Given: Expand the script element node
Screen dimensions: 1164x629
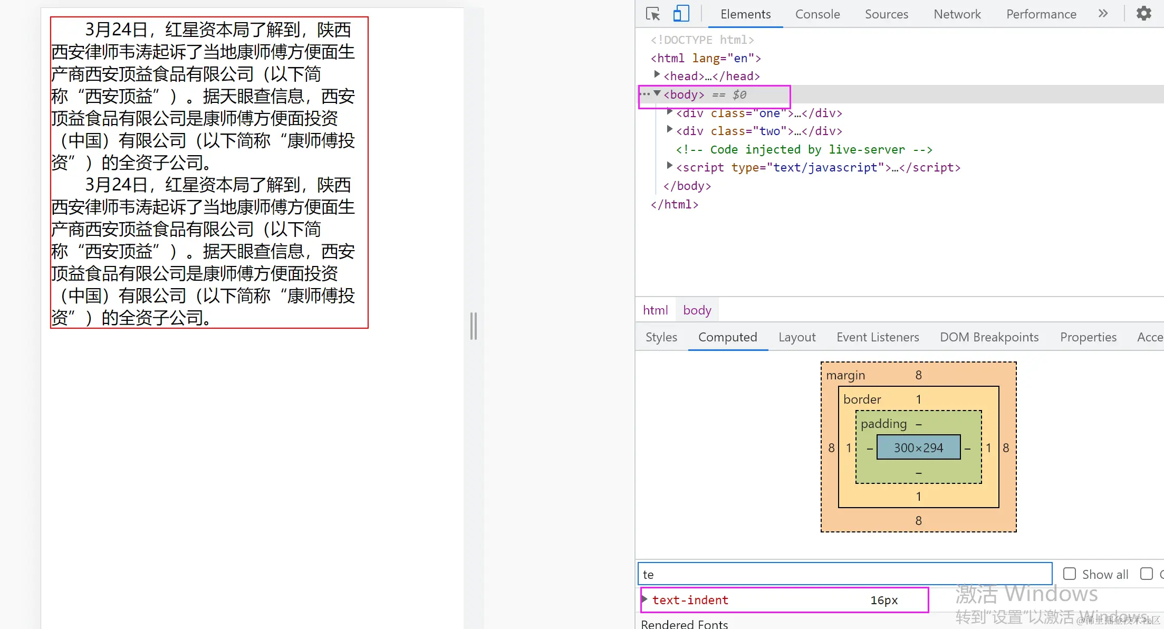Looking at the screenshot, I should pyautogui.click(x=669, y=166).
